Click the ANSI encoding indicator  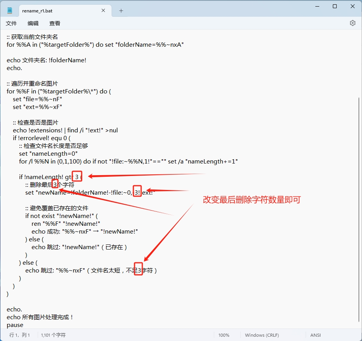(315, 335)
